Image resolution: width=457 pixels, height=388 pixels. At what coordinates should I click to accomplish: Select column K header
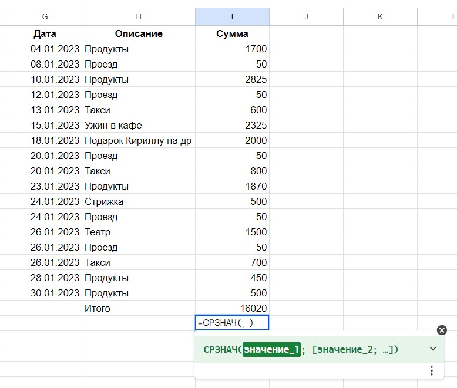point(380,16)
